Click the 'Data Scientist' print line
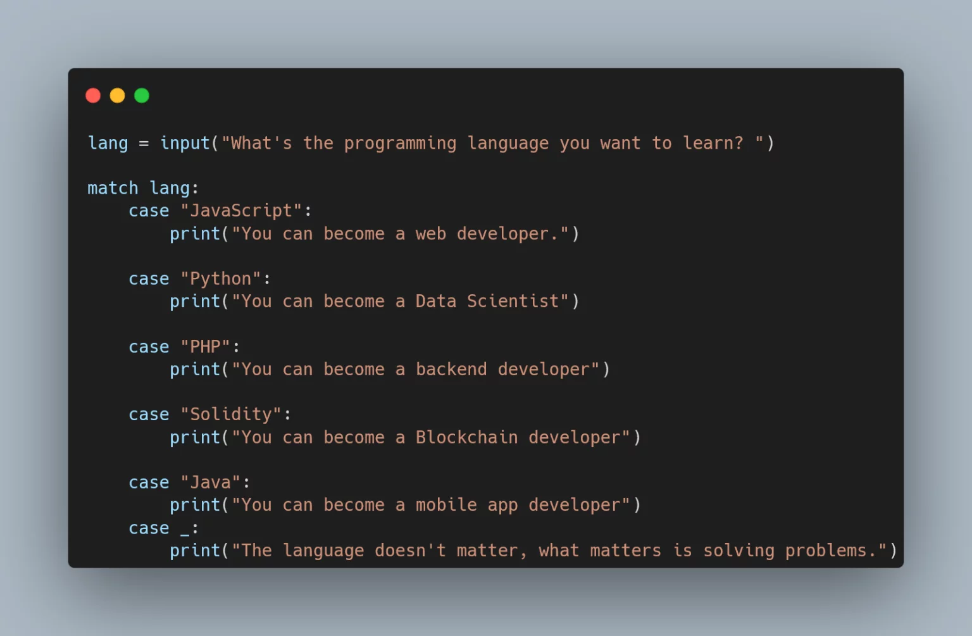Screen dimensions: 972x636 coord(375,301)
